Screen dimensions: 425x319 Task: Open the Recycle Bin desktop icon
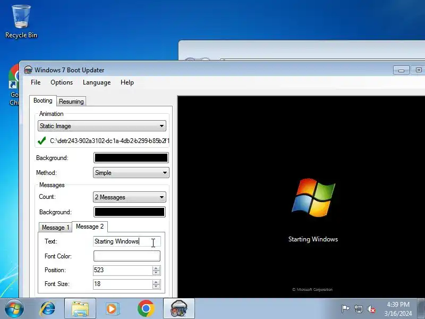21,21
